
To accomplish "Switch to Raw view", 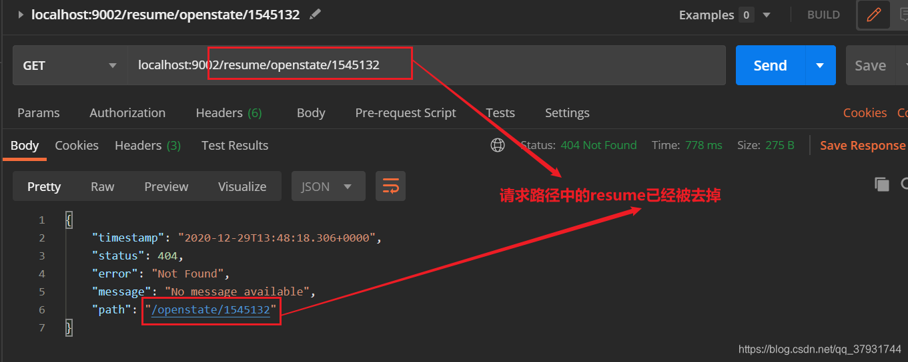I will [x=103, y=186].
